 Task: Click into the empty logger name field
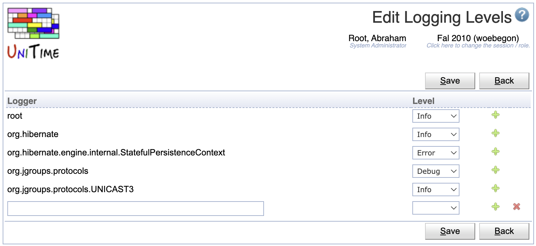click(x=136, y=209)
